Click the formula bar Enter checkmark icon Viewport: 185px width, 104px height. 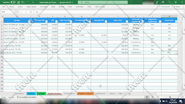(26, 12)
